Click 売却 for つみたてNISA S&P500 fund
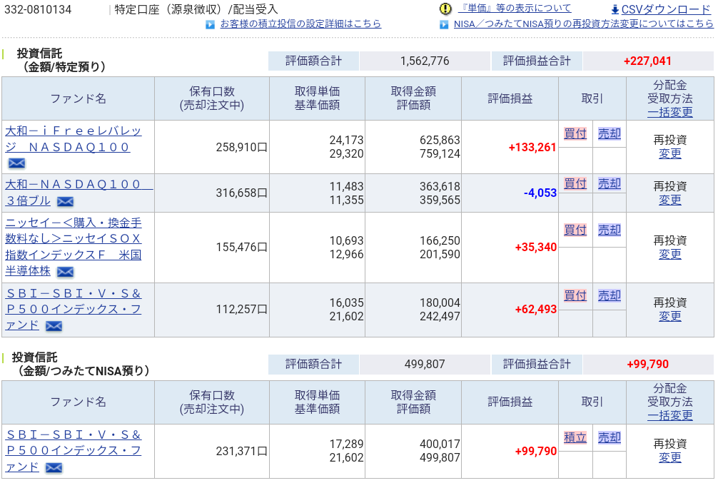This screenshot has width=723, height=483. 609,437
